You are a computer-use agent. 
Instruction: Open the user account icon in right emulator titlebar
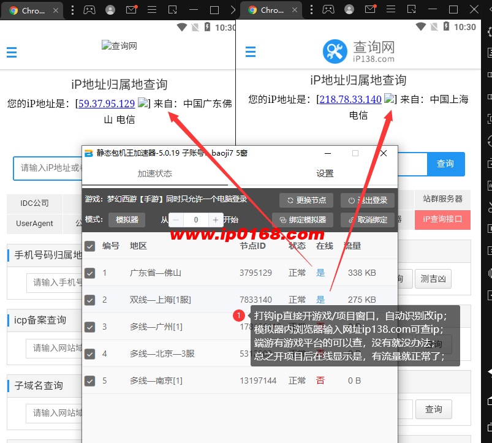point(349,10)
